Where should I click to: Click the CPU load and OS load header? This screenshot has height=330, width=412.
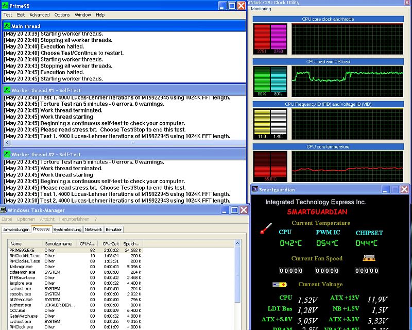(328, 61)
